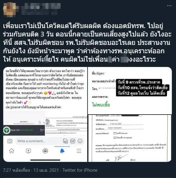Tap the Facebook home icon
The width and height of the screenshot is (176, 178).
pyautogui.click(x=12, y=151)
